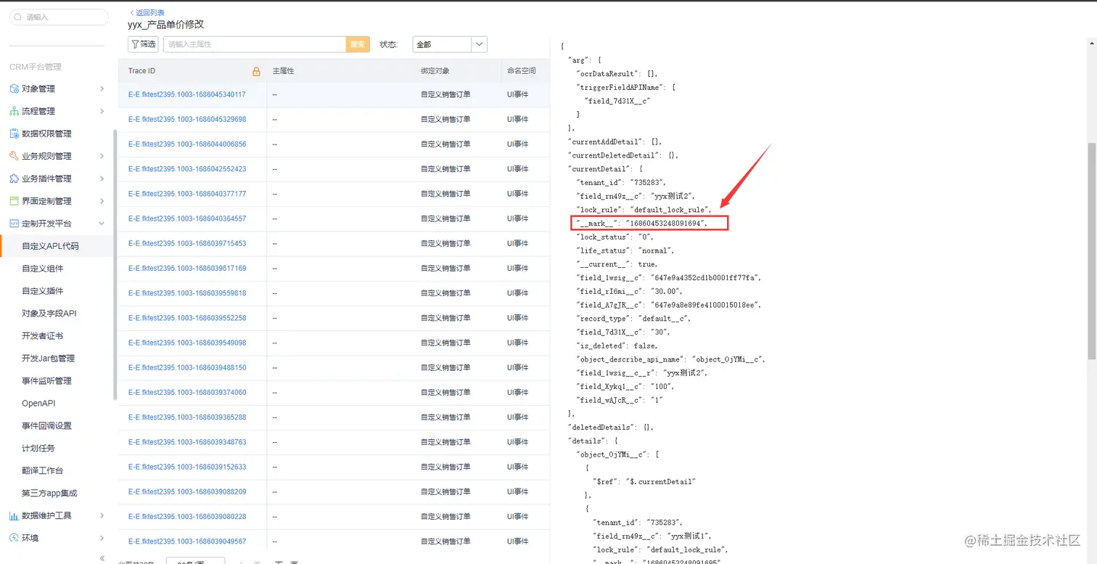Open trace ending in 1686039049567
This screenshot has height=564, width=1097.
pos(187,541)
